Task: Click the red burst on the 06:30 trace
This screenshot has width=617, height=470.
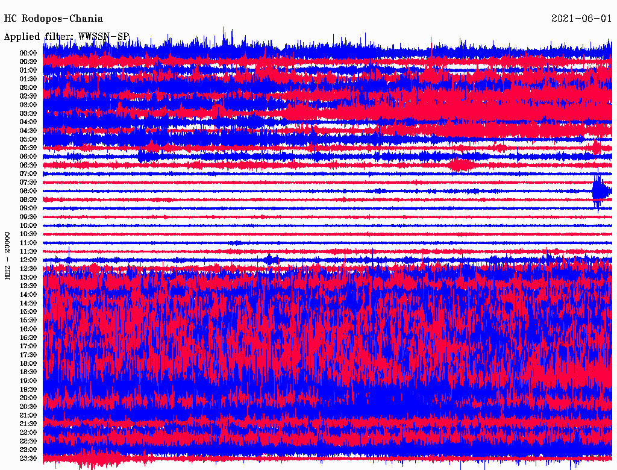Action: pos(461,164)
